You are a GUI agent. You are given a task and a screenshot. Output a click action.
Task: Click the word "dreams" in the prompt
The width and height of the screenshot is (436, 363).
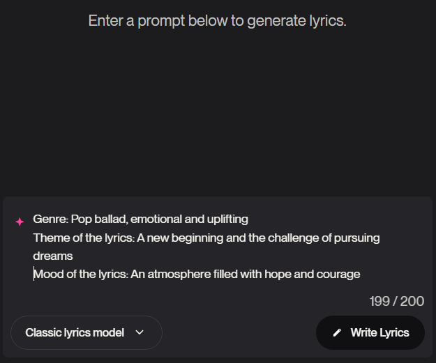[53, 256]
